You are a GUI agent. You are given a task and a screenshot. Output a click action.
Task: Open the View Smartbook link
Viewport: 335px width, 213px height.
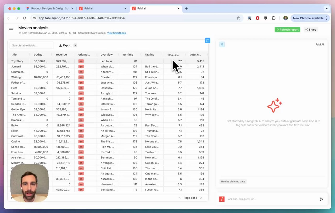116,33
